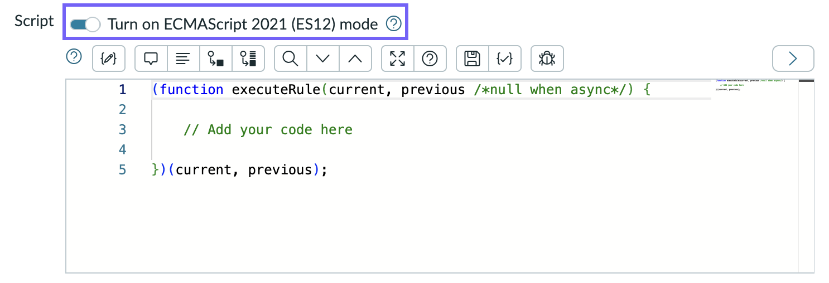This screenshot has width=829, height=283.
Task: Replace a word in the script
Action: click(x=215, y=58)
